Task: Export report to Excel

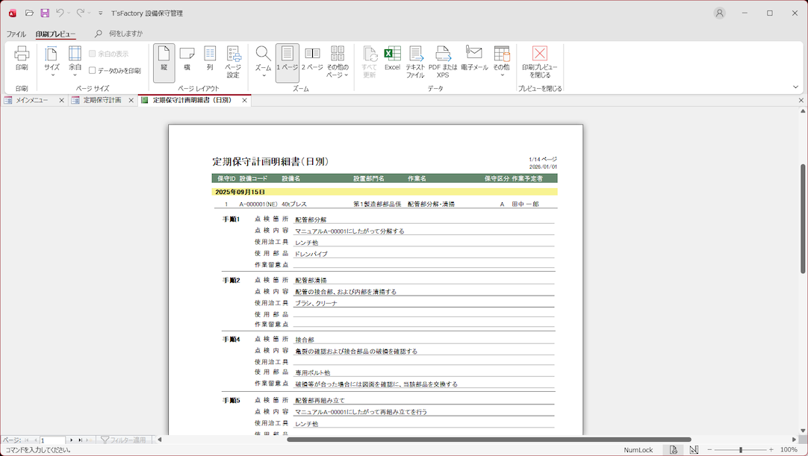Action: click(392, 58)
